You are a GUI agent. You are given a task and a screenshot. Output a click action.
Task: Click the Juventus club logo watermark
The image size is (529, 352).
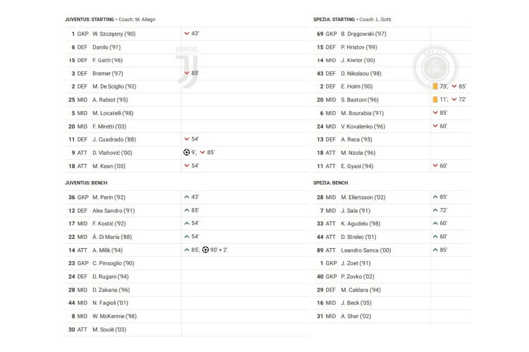[x=186, y=67]
